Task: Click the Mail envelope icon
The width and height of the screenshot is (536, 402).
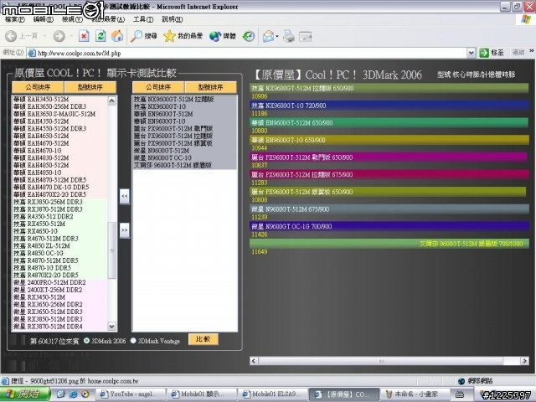Action: pyautogui.click(x=268, y=36)
